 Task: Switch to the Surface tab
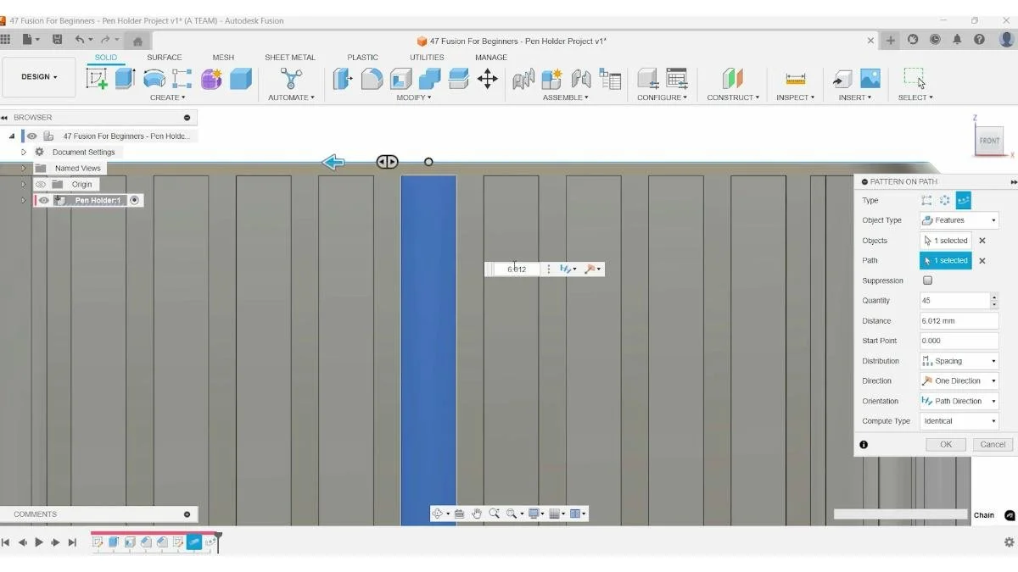click(x=164, y=58)
